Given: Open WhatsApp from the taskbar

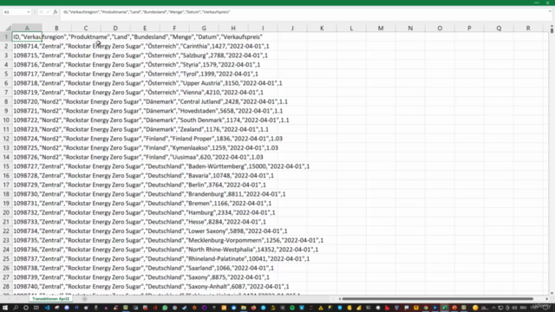Looking at the screenshot, I should click(165, 308).
